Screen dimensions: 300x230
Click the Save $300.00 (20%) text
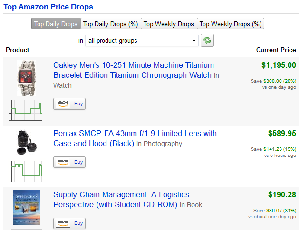(273, 81)
